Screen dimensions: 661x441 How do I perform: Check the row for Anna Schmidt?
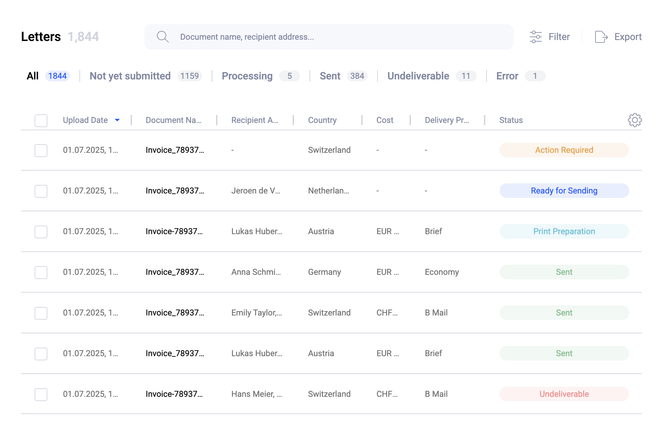click(41, 272)
